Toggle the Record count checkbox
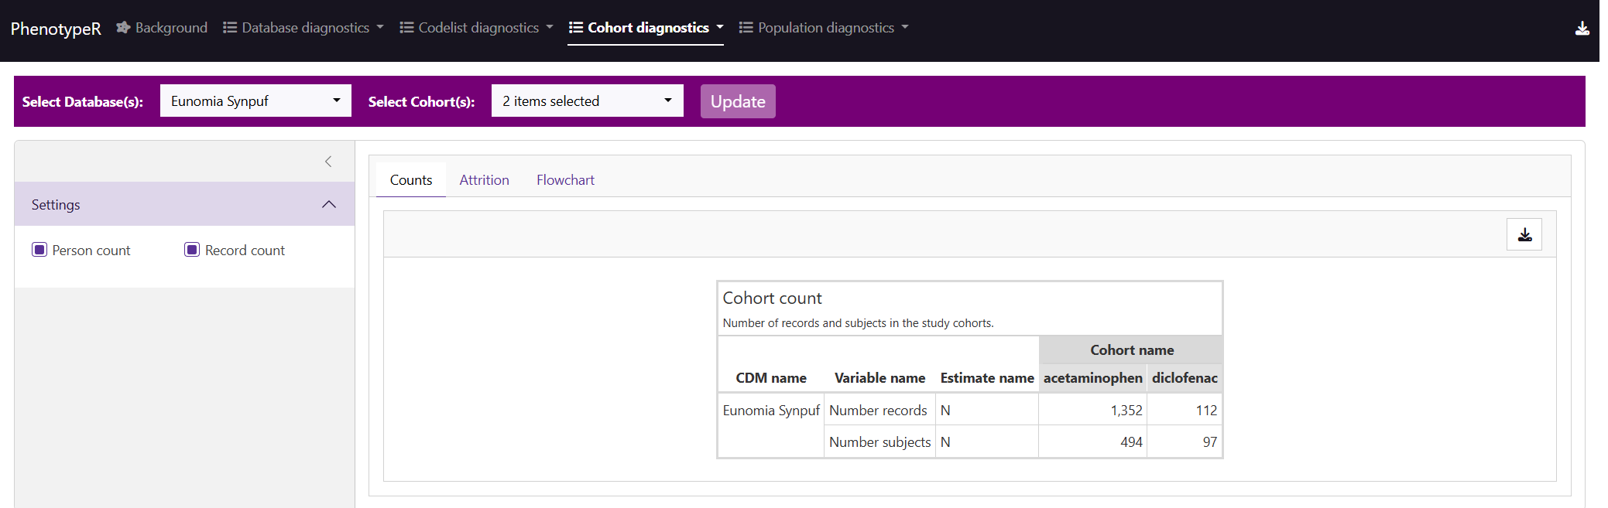Viewport: 1608px width, 508px height. [x=192, y=250]
